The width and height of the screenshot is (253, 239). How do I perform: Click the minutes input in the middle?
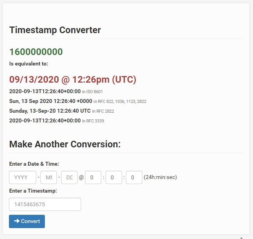point(114,177)
